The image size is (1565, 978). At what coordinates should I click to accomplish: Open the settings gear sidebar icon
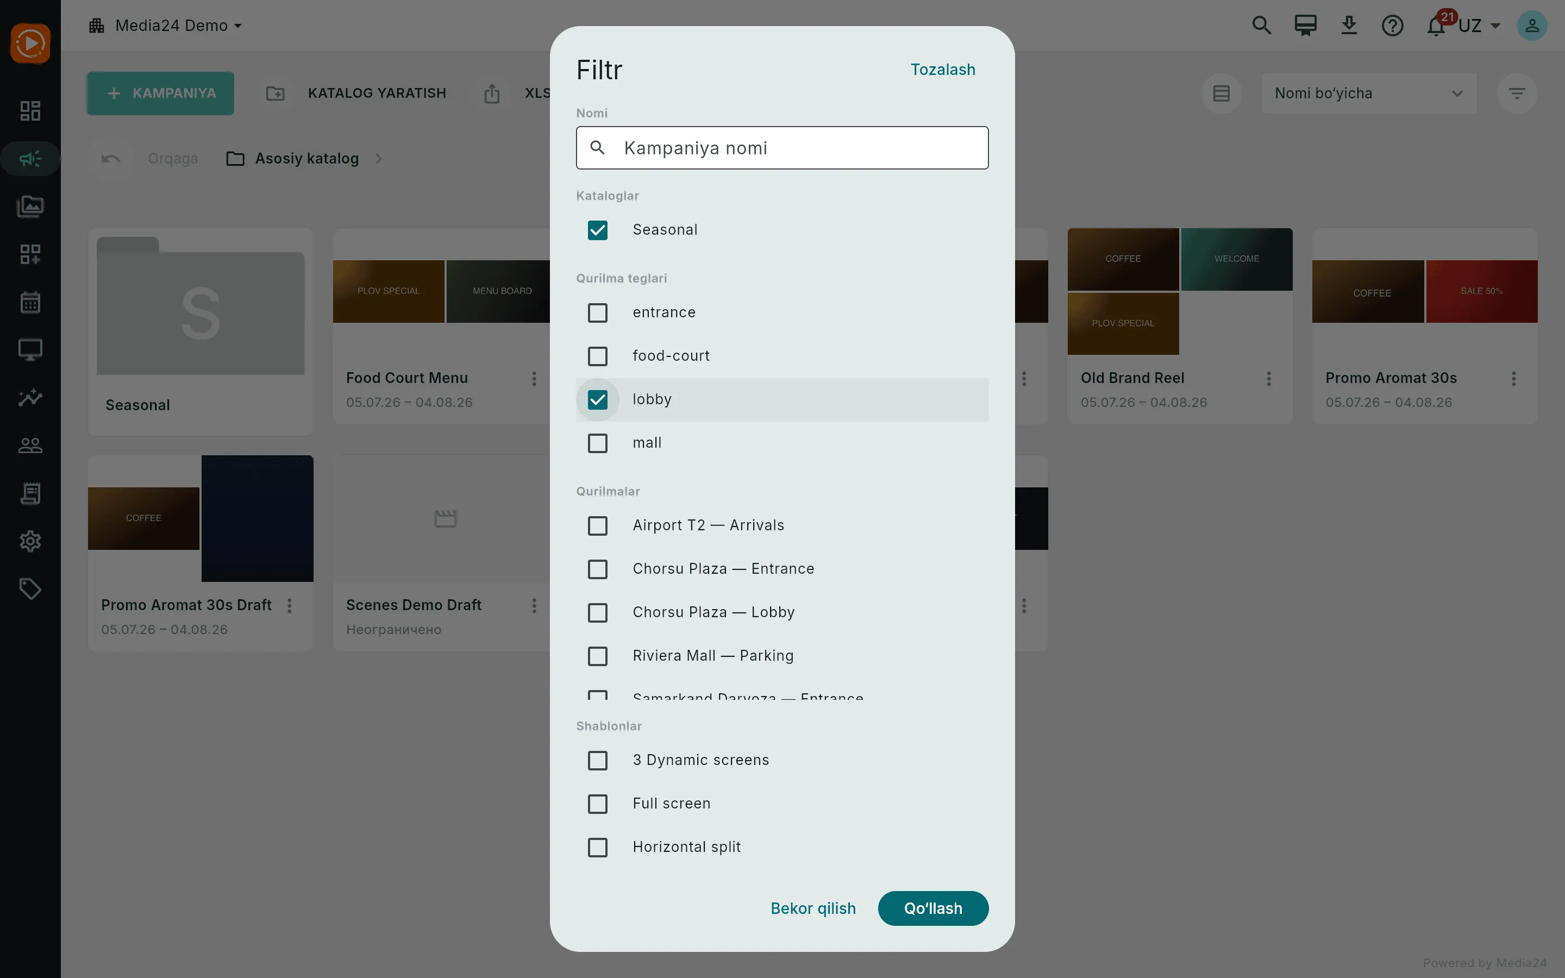coord(30,541)
